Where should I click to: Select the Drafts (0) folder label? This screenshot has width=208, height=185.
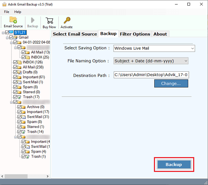pyautogui.click(x=30, y=72)
